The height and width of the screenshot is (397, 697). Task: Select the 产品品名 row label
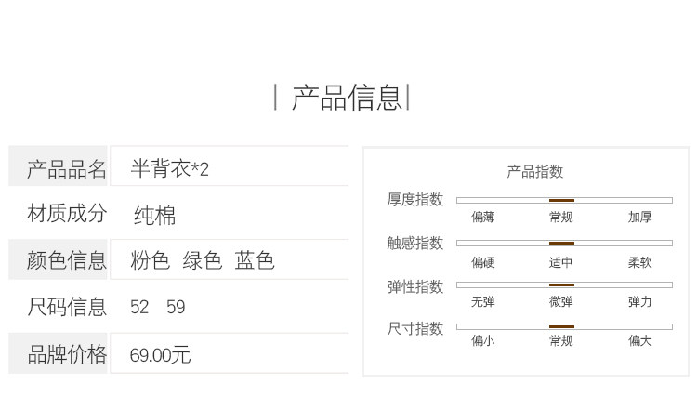click(x=67, y=168)
